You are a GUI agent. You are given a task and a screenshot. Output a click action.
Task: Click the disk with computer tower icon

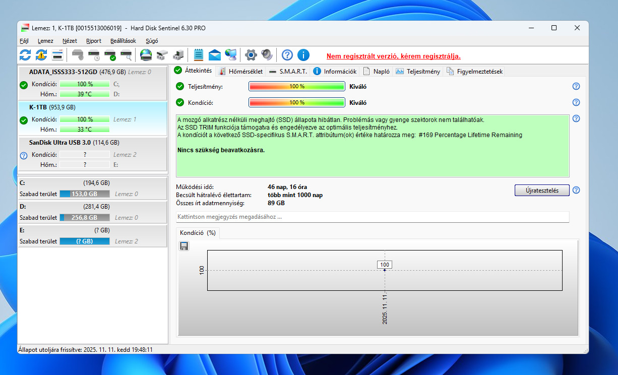pos(178,55)
